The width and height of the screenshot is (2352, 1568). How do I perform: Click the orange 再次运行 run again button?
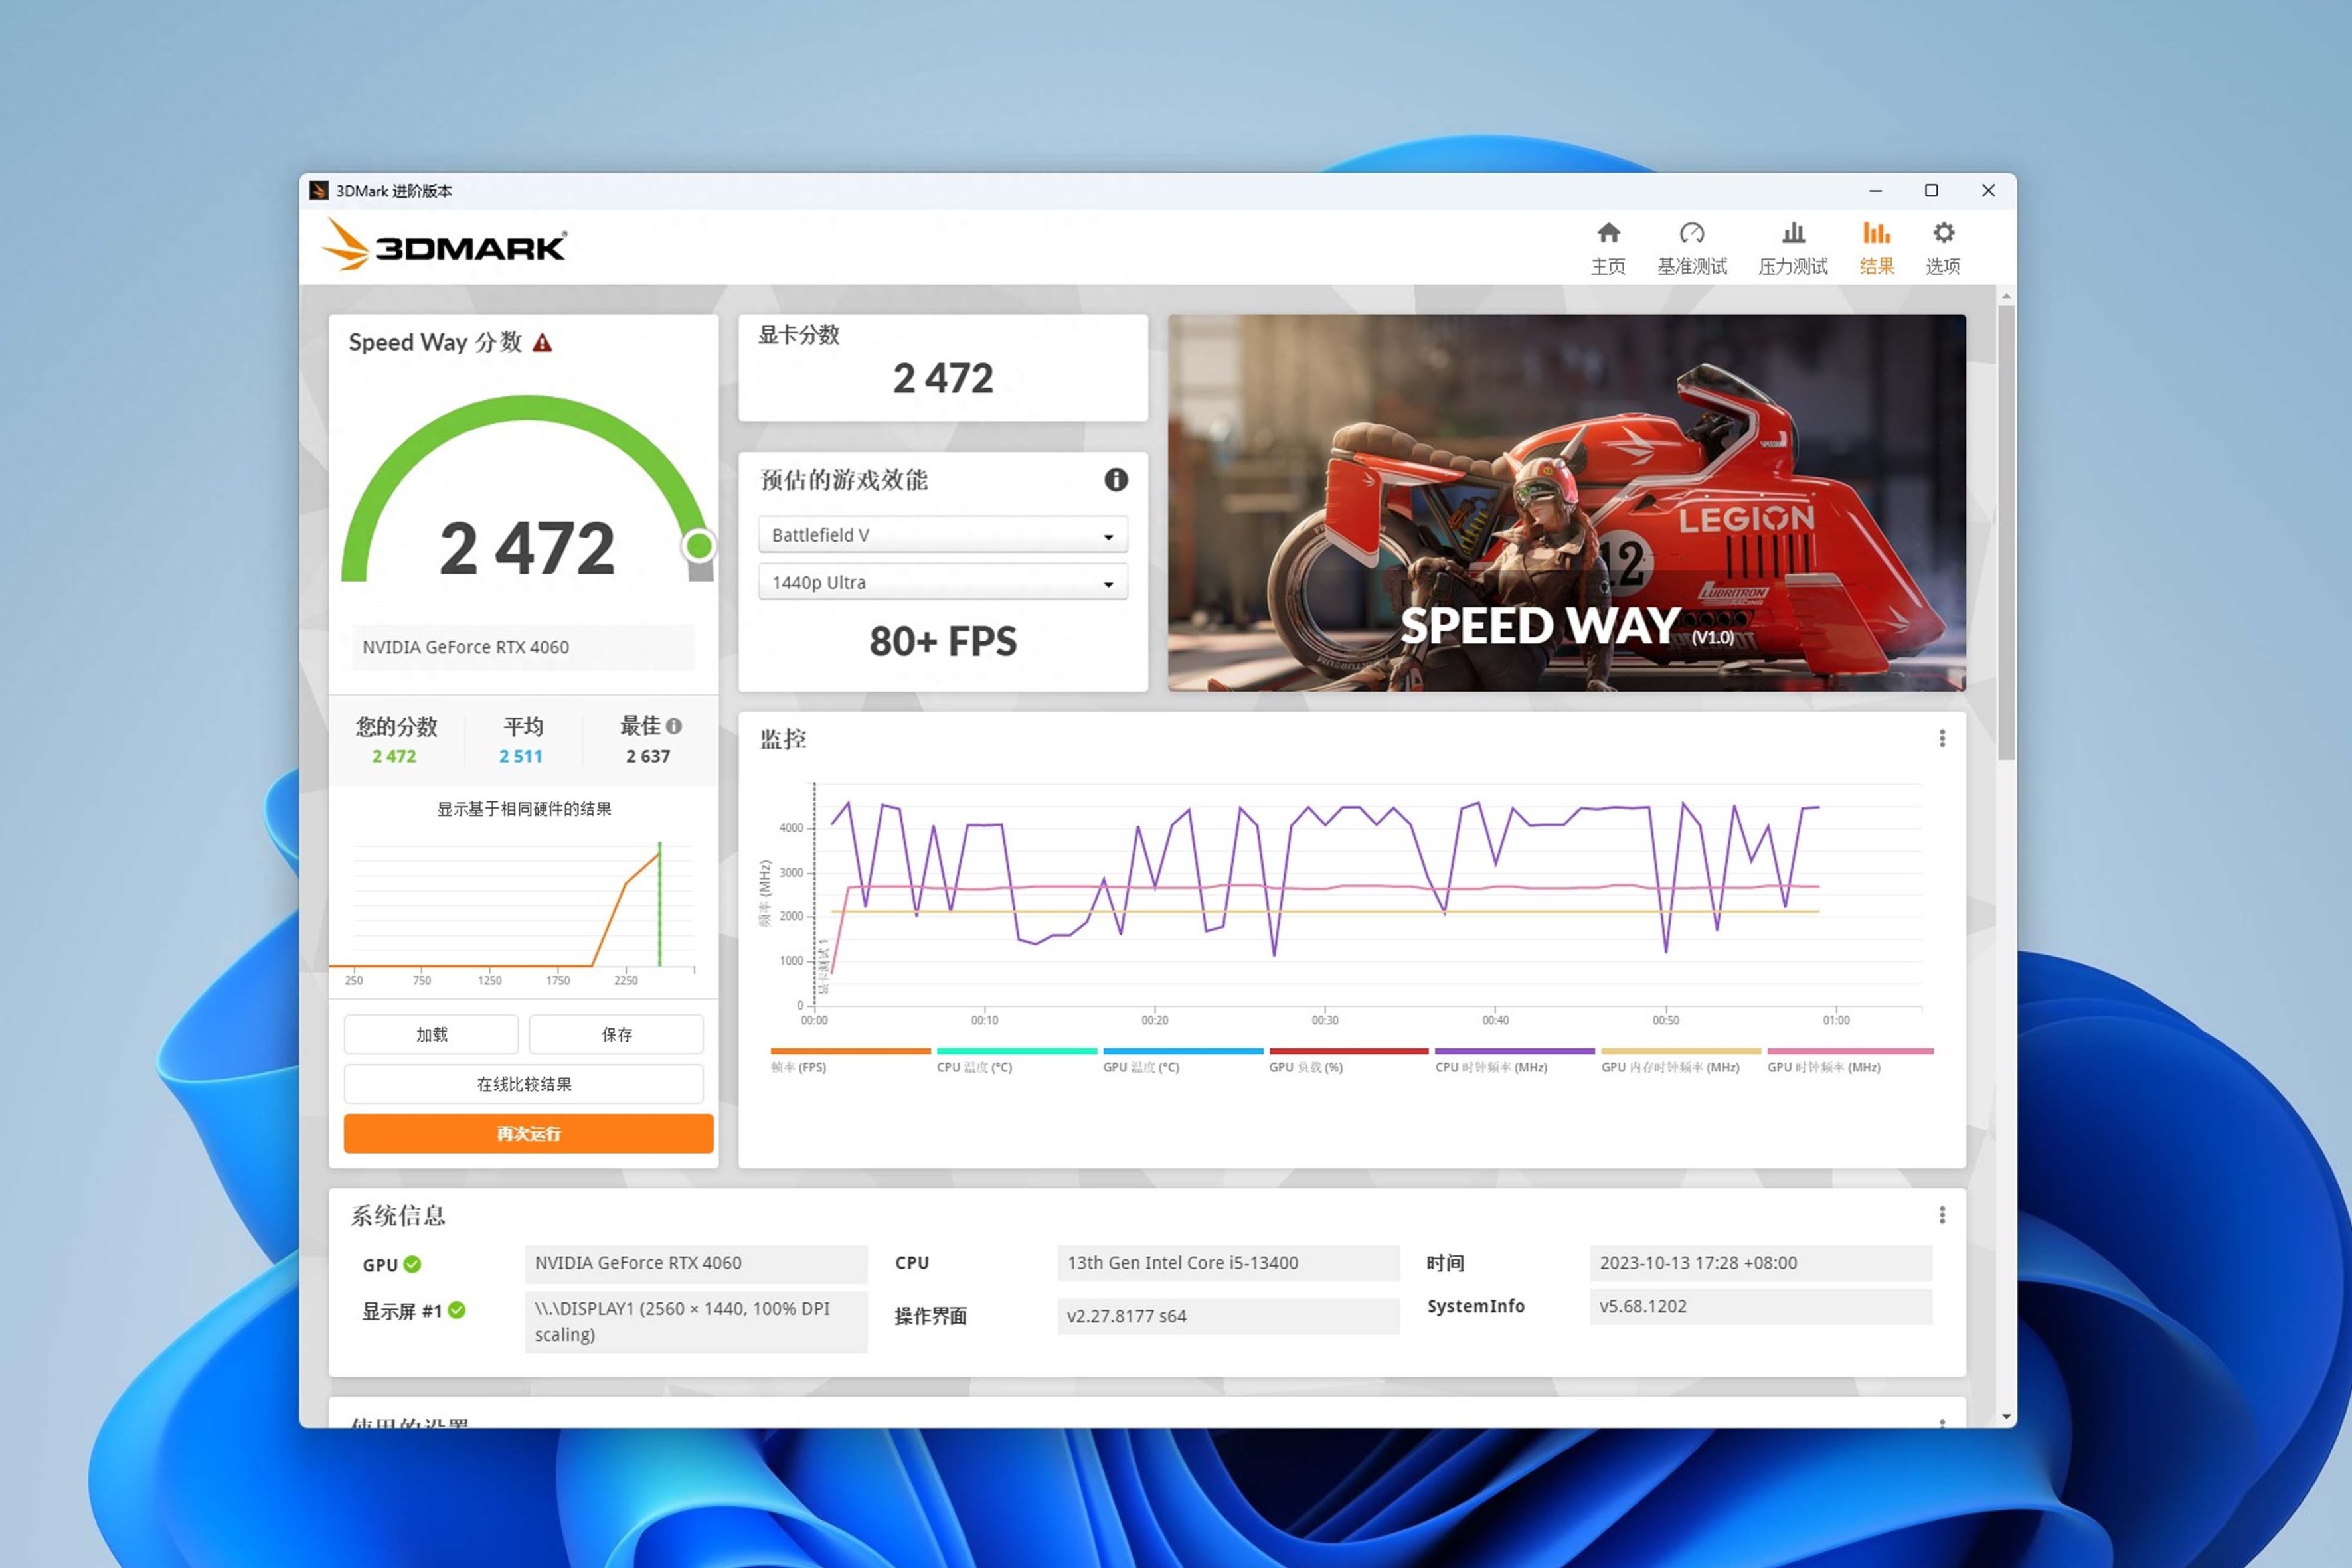tap(528, 1134)
